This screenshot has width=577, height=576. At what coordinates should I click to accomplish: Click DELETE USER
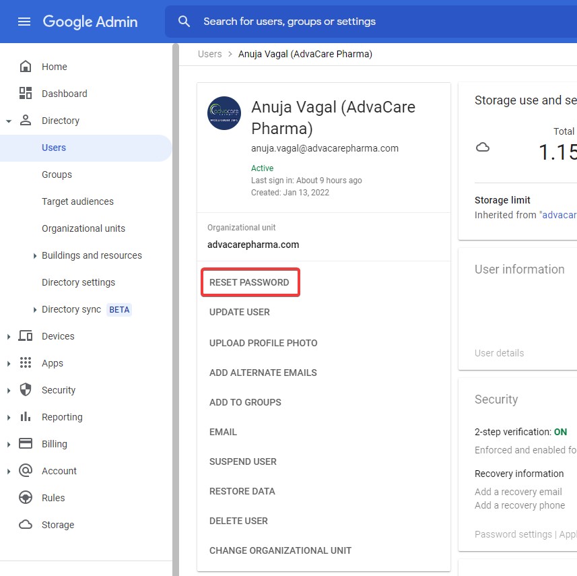238,521
